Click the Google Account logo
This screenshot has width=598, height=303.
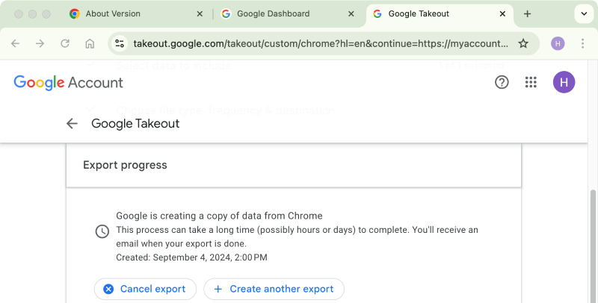point(68,82)
